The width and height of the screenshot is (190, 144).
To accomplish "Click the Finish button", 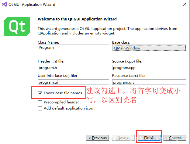I will tap(149, 138).
